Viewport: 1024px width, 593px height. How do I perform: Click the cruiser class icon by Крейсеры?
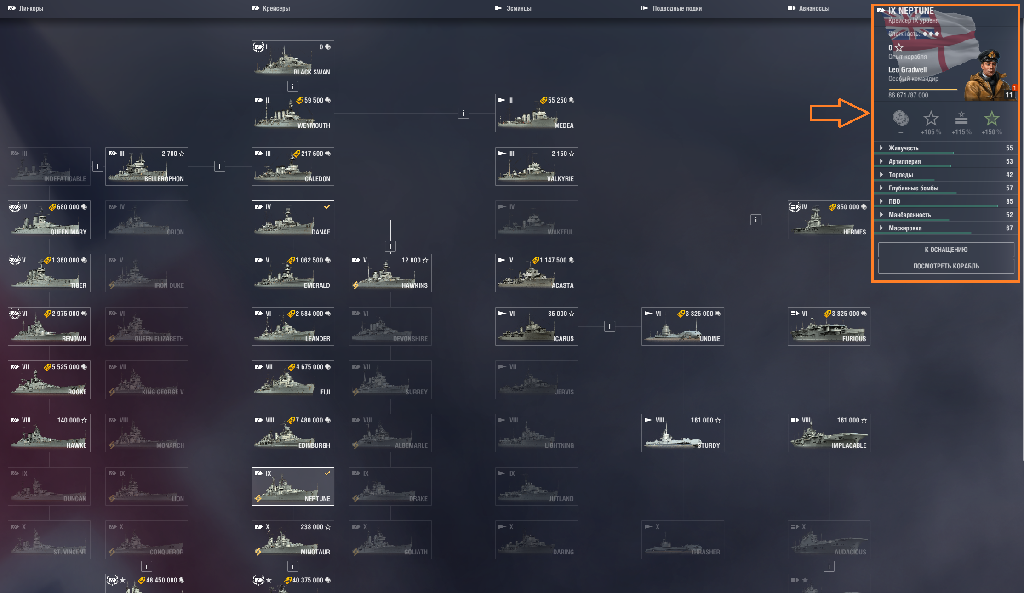[x=256, y=8]
